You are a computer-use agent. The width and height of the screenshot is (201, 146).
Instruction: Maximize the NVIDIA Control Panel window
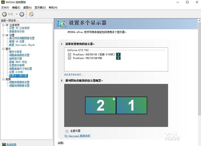pos(187,2)
